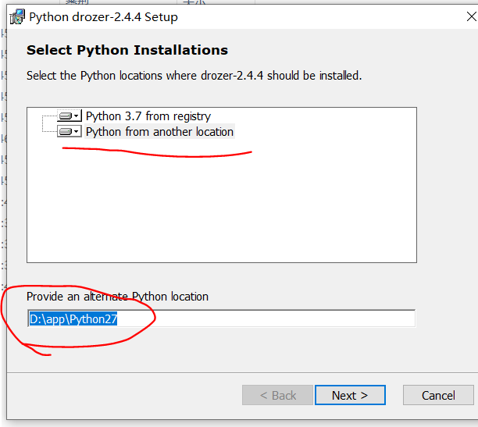Click the description text about drozer-2.4.4 locations
478x427 pixels.
[194, 76]
